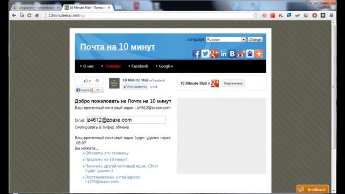
Task: Open the Chrome menu hamburger icon
Action: pos(332,16)
